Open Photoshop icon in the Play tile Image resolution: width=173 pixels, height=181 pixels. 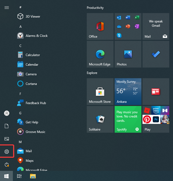click(x=156, y=119)
